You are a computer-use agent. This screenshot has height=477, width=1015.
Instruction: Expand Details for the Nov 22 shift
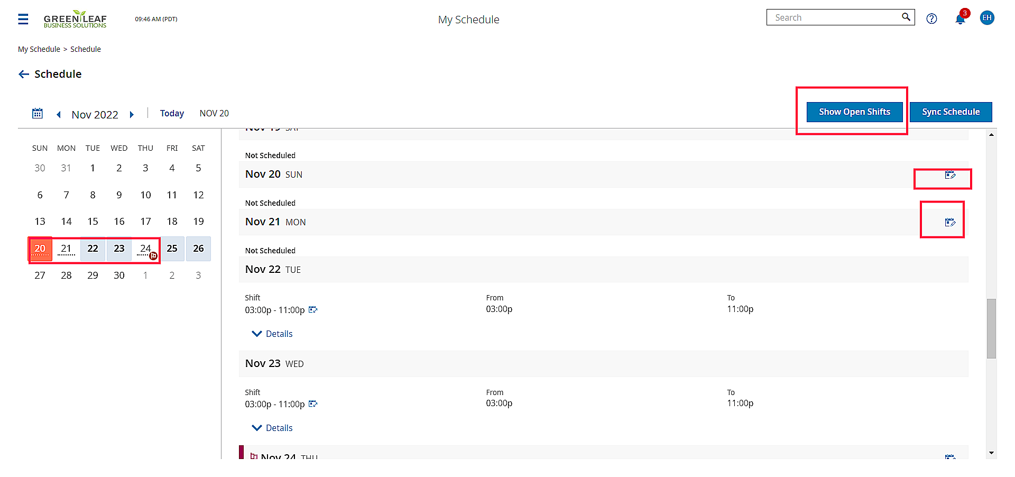[x=272, y=334]
